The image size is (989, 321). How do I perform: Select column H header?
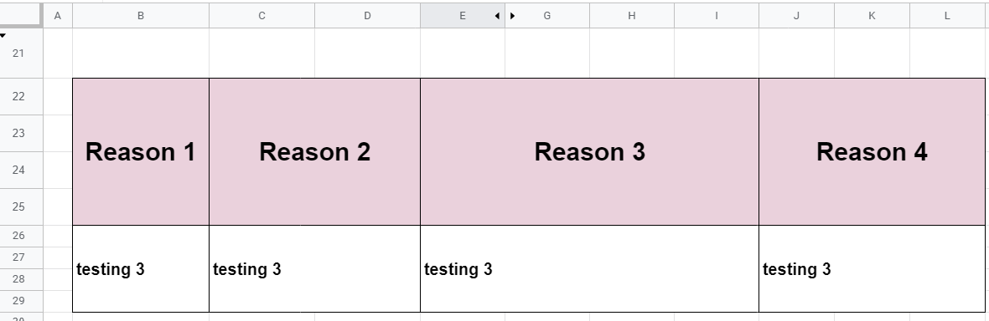pos(632,16)
